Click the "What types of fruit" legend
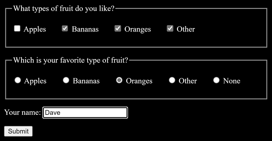The height and width of the screenshot is (141, 272). click(64, 8)
